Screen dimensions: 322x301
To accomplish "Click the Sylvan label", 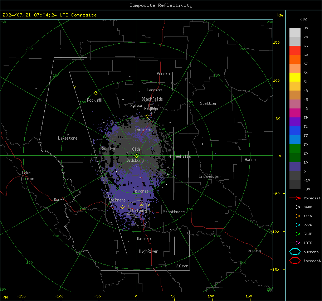I will 137,106.
